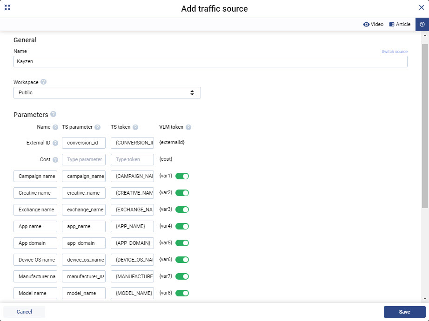
Task: Toggle off var8 Model name switch
Action: pyautogui.click(x=182, y=293)
